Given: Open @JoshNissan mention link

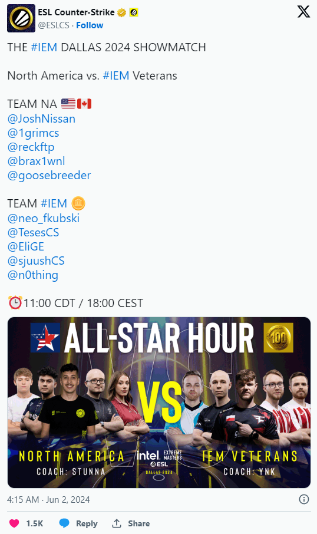Looking at the screenshot, I should point(41,118).
